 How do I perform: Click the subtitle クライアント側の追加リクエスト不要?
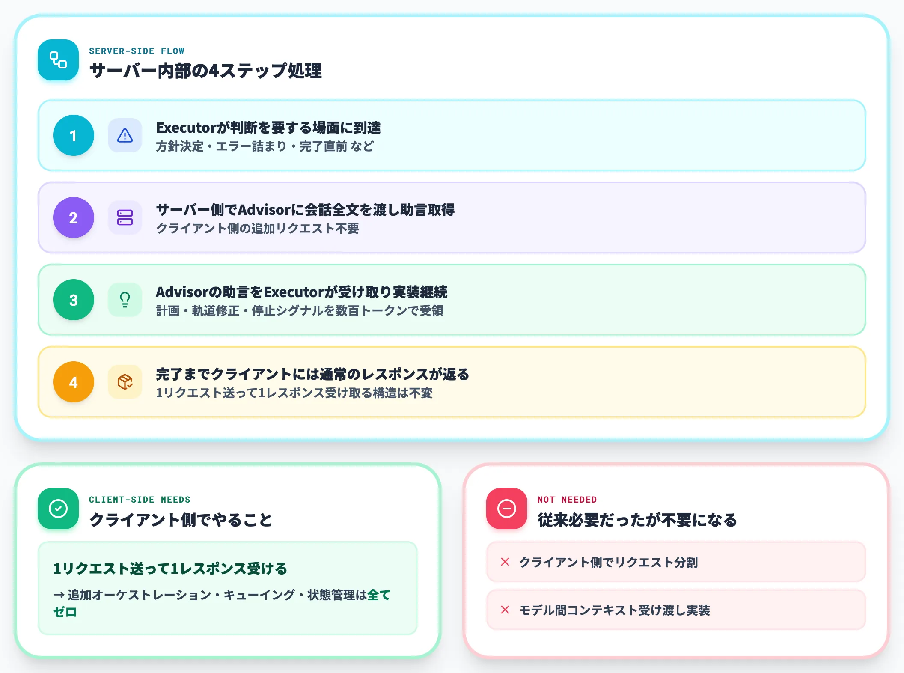(x=257, y=229)
